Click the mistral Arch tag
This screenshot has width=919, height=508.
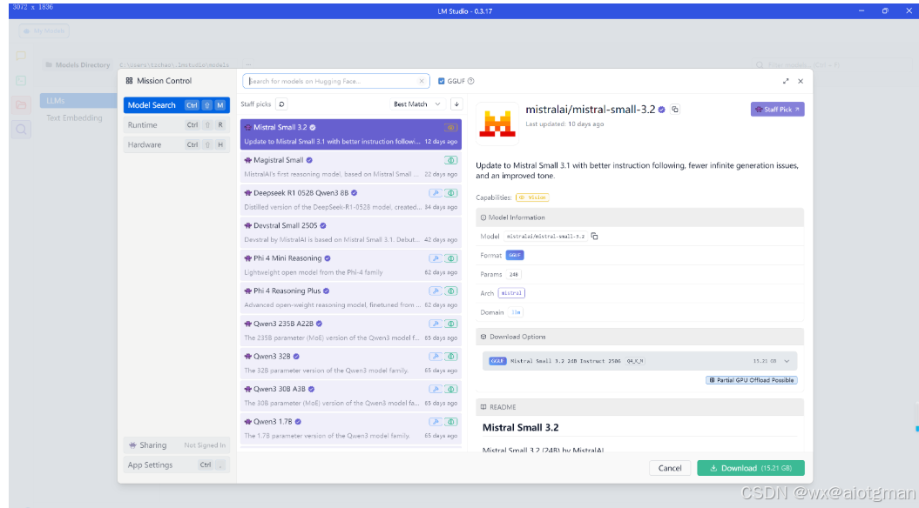coord(511,293)
